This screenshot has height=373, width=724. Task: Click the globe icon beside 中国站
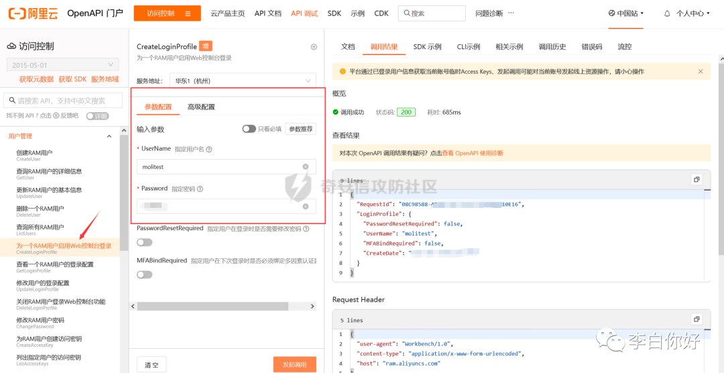pos(612,13)
